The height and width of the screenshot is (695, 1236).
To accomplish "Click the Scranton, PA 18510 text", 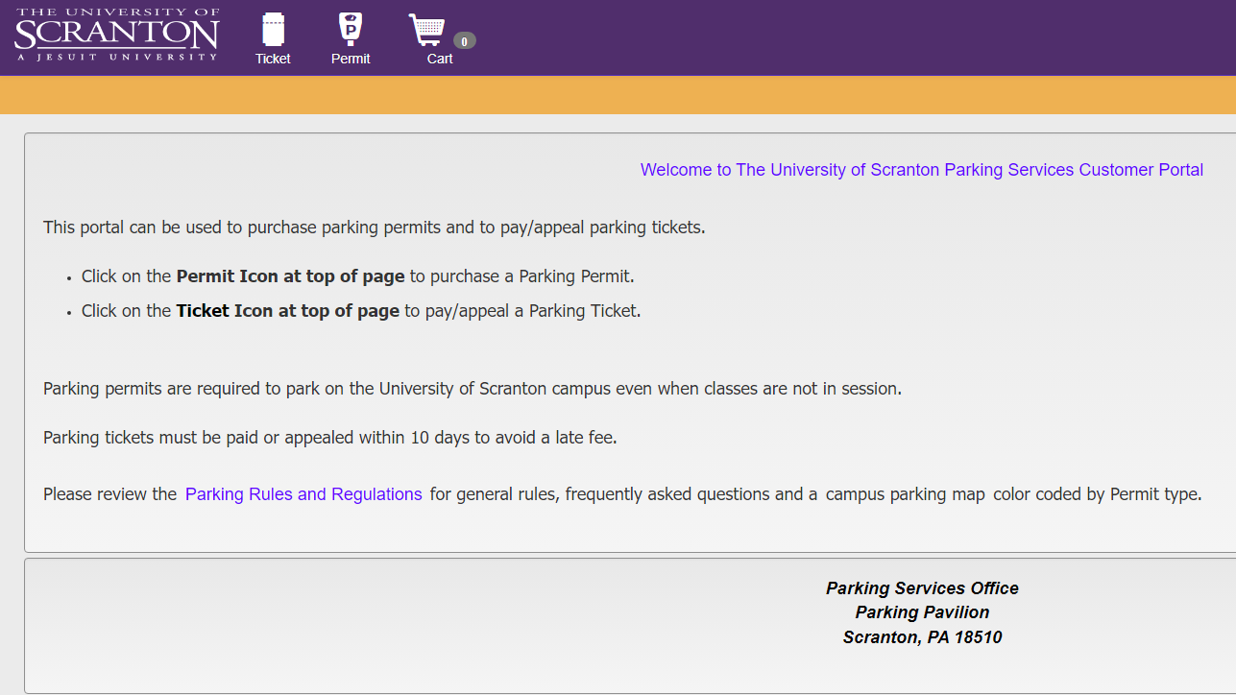I will coord(922,637).
